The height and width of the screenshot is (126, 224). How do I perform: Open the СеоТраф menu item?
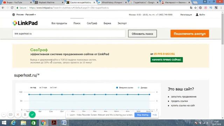pyautogui.click(x=92, y=23)
